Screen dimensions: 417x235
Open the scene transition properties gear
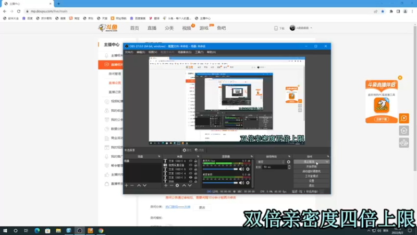click(289, 162)
